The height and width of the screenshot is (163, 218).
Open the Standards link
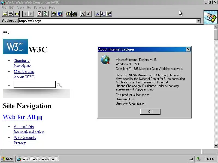[x=22, y=61]
